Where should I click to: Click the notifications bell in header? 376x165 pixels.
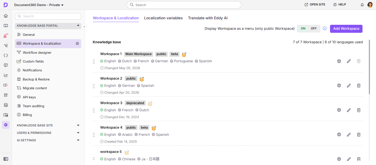pyautogui.click(x=362, y=5)
